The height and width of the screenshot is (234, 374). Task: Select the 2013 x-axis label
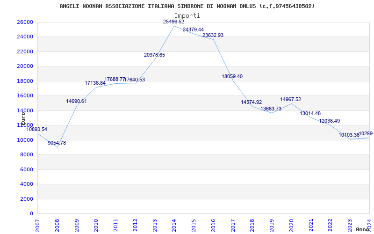click(155, 226)
